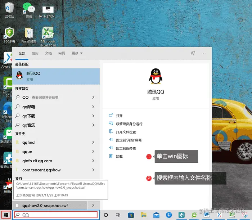Switch to Excel on the taskbar
Screen dimensions: 252x220
point(232,215)
